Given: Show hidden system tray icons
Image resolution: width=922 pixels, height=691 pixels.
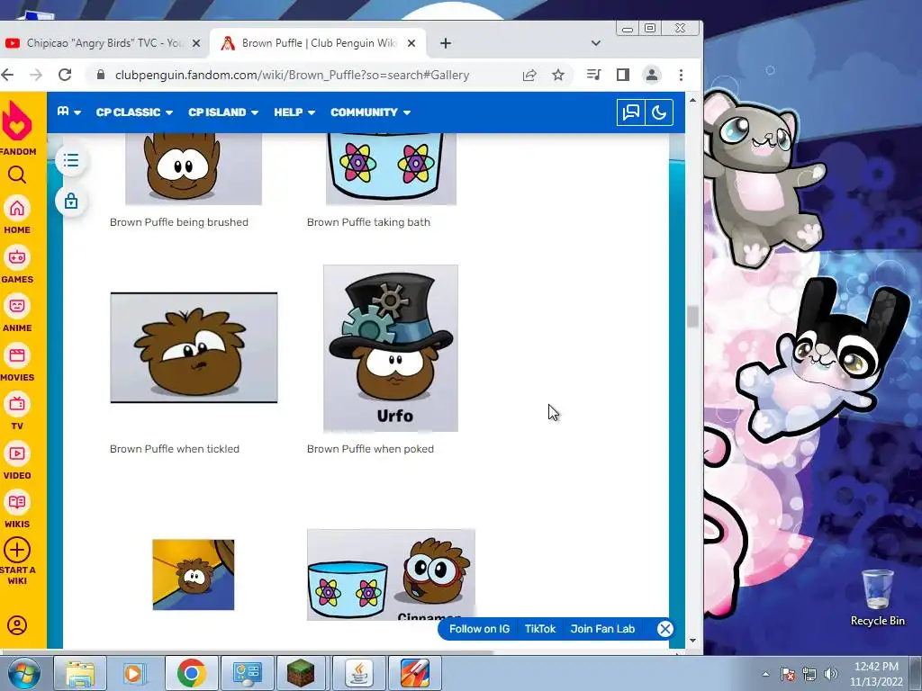Looking at the screenshot, I should click(x=765, y=674).
